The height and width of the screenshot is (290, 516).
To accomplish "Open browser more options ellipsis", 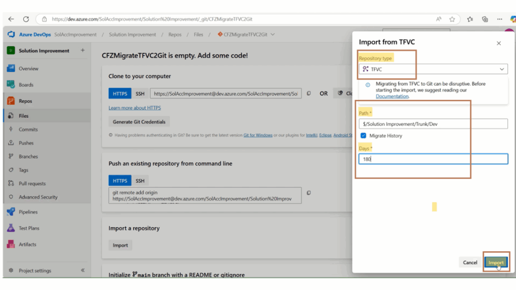I will pos(499,19).
